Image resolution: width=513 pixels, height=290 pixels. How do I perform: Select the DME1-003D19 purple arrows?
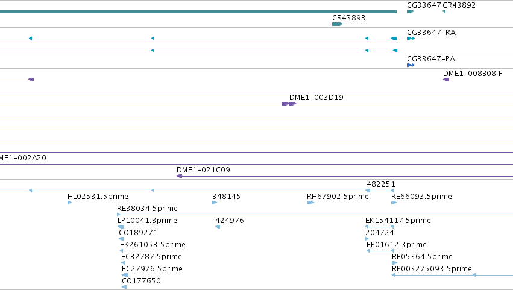pos(289,104)
